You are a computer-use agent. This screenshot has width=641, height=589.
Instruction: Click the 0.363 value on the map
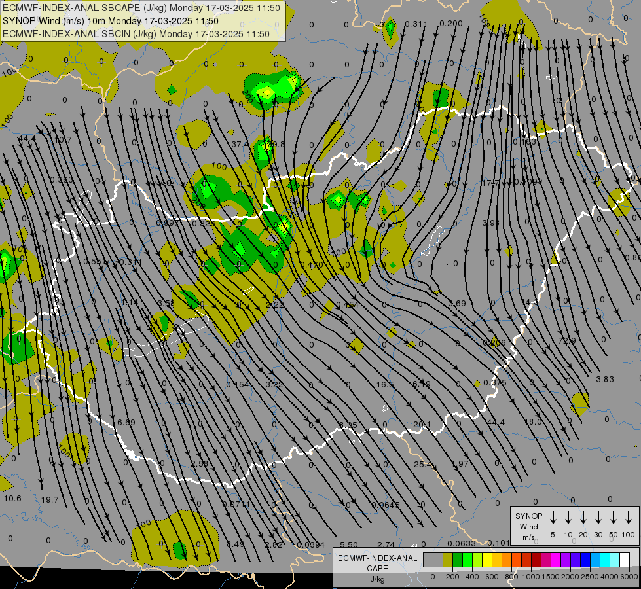click(62, 180)
